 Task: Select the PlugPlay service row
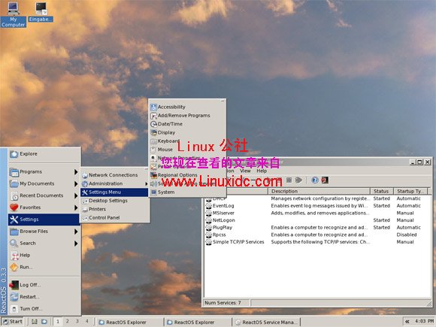[318, 228]
